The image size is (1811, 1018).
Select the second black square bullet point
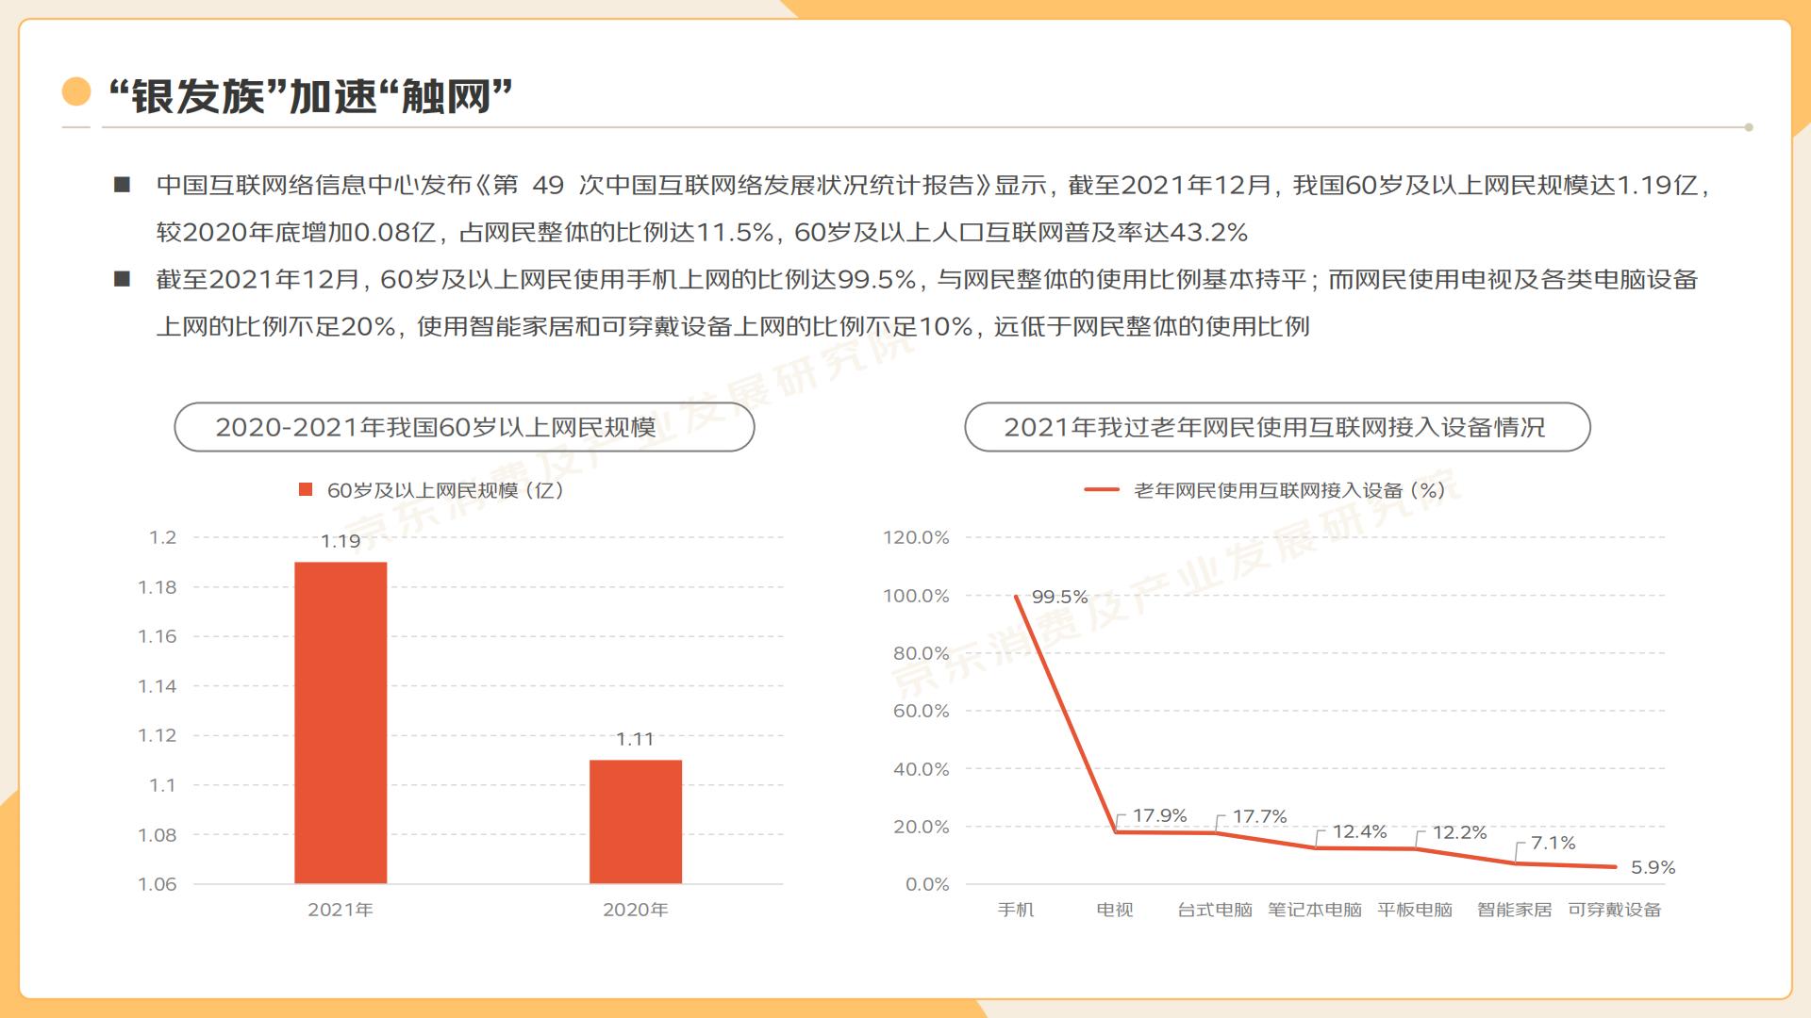[x=122, y=279]
